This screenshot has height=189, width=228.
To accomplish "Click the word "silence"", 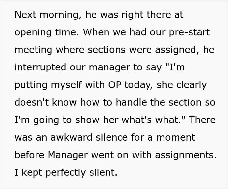I will click(x=112, y=137).
